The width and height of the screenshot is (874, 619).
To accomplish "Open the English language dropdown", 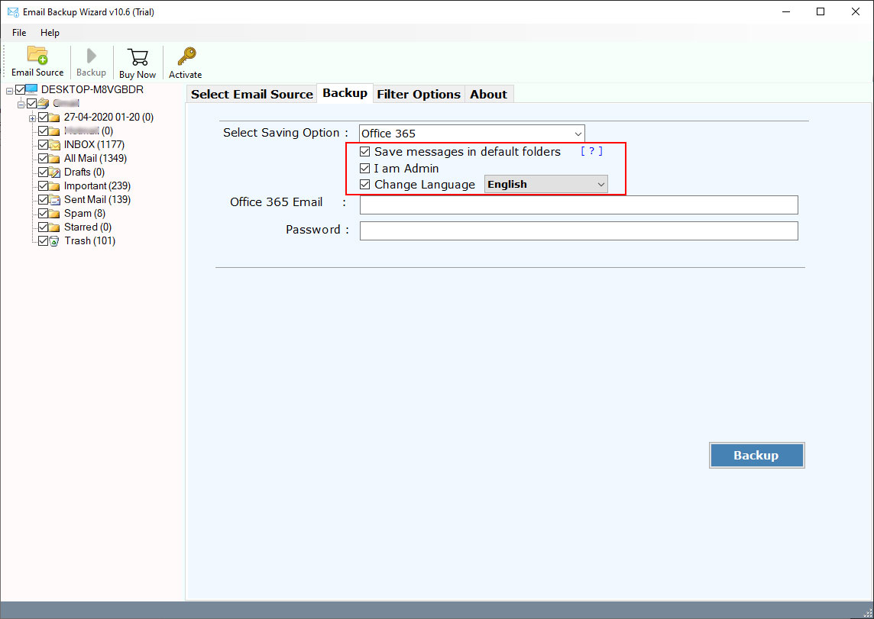I will 545,184.
